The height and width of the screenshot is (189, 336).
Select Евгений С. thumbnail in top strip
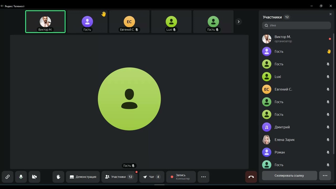[129, 22]
